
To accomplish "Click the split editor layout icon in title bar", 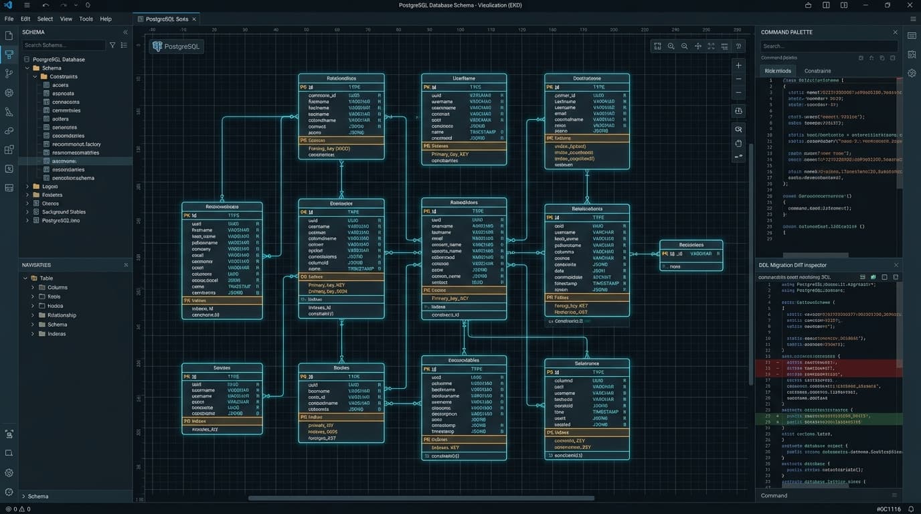I will (x=827, y=5).
